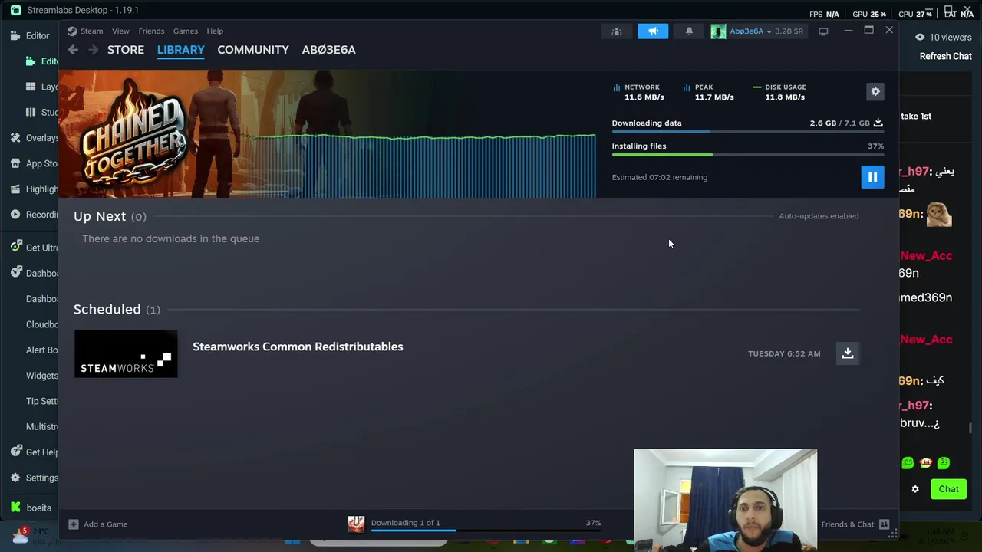
Task: Click the green Chat button
Action: click(x=948, y=489)
